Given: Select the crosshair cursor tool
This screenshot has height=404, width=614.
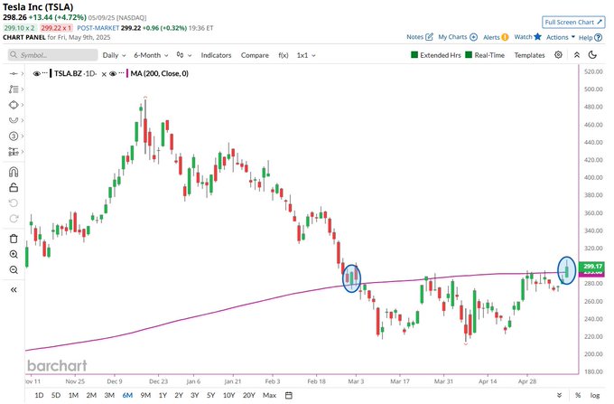Looking at the screenshot, I should tap(14, 74).
